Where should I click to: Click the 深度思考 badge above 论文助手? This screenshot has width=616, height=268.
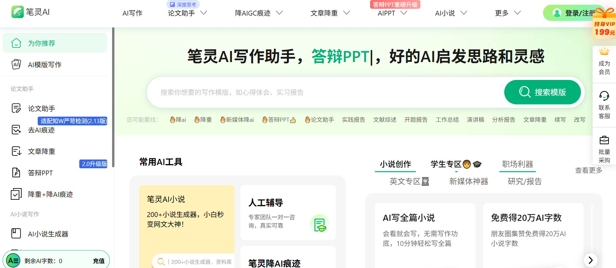(x=183, y=5)
